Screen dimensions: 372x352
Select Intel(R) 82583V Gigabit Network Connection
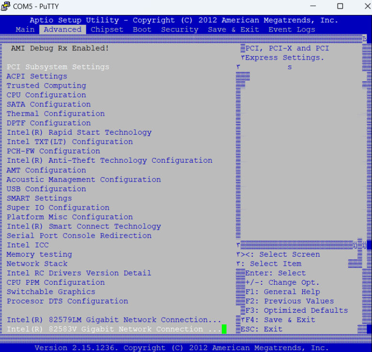(114, 329)
